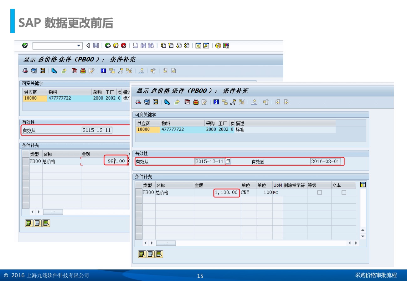Click the 删除指示符 column header

[x=294, y=185]
